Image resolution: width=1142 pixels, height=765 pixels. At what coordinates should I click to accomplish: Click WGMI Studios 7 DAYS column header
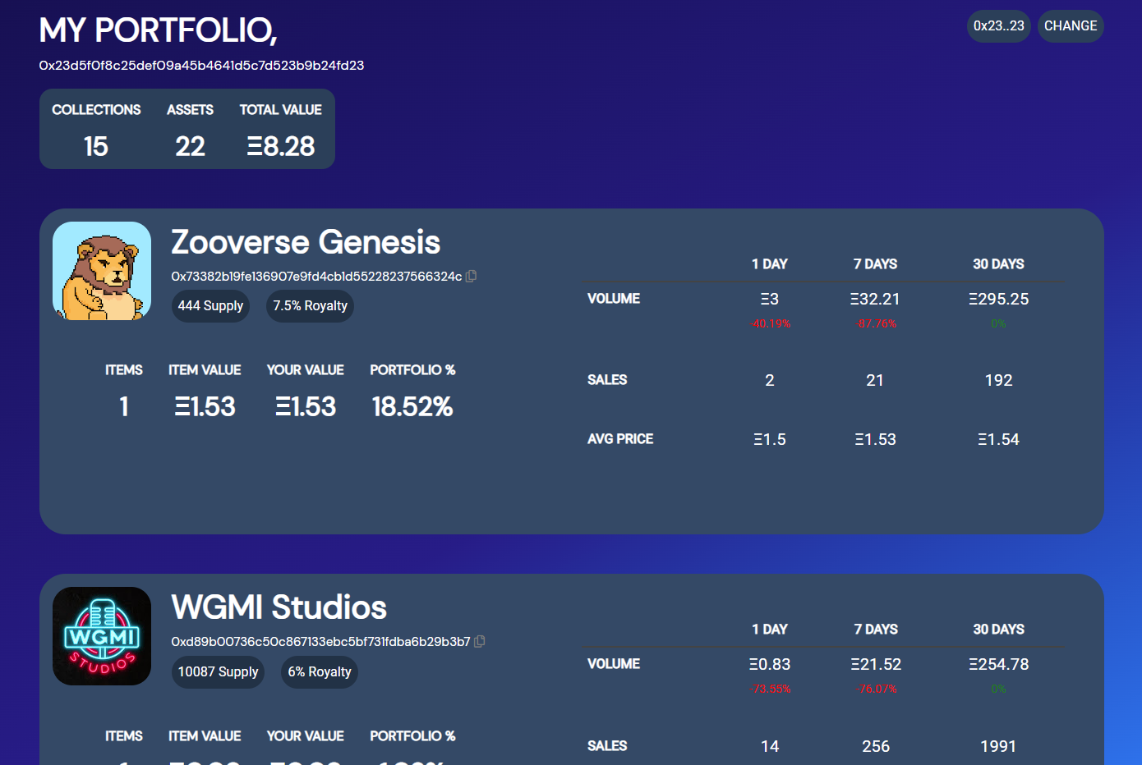coord(875,630)
